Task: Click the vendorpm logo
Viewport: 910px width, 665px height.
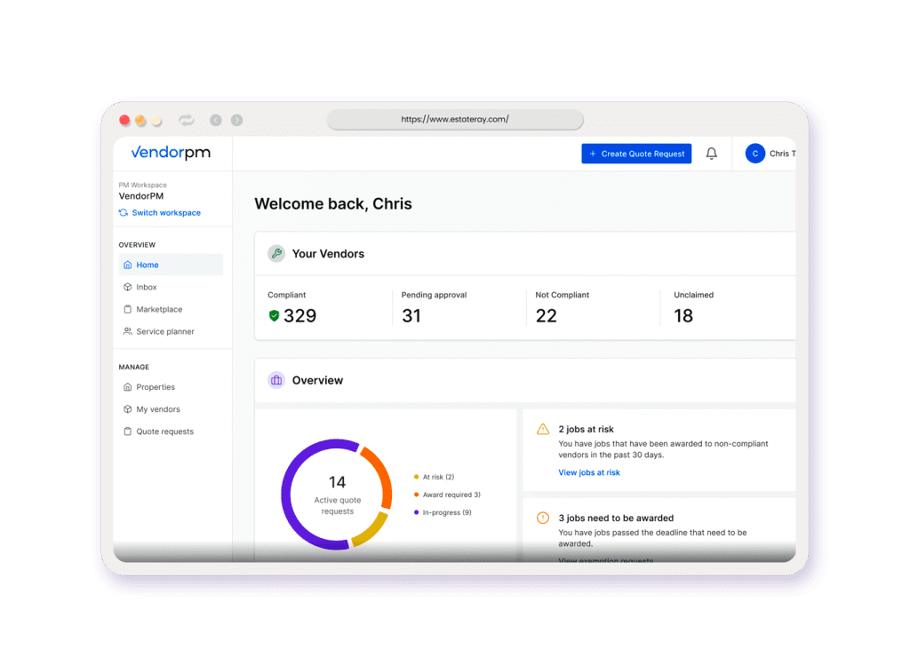Action: 171,153
